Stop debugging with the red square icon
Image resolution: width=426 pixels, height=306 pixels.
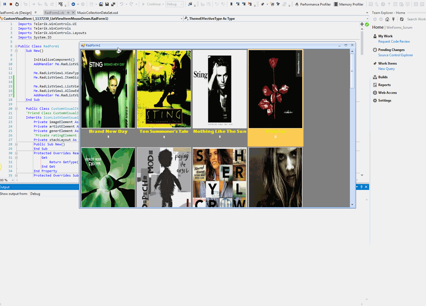click(x=11, y=4)
